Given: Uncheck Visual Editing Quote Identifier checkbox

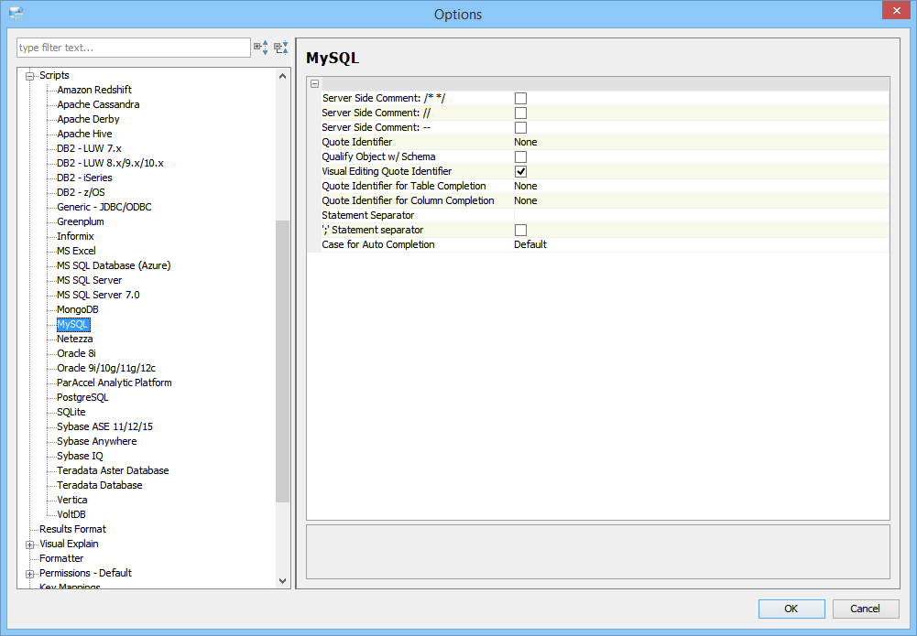Looking at the screenshot, I should point(520,171).
